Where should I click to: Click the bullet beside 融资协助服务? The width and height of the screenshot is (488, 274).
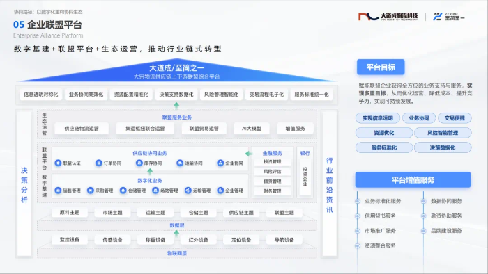pos(424,216)
